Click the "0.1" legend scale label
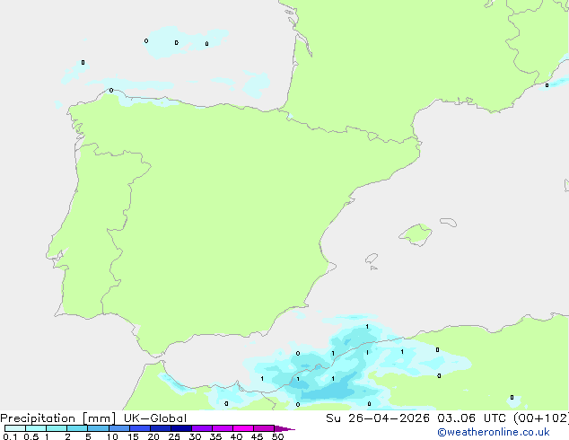 [10, 436]
